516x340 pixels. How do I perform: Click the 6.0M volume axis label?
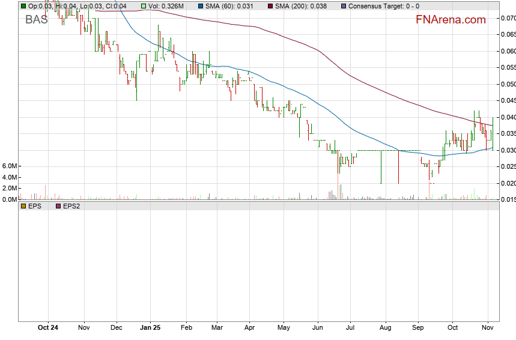(8, 166)
